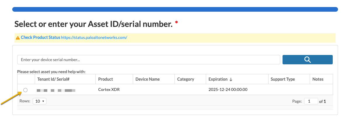Image resolution: width=345 pixels, height=119 pixels.
Task: Open the status.paloaltonetworks.com URL
Action: tap(94, 38)
